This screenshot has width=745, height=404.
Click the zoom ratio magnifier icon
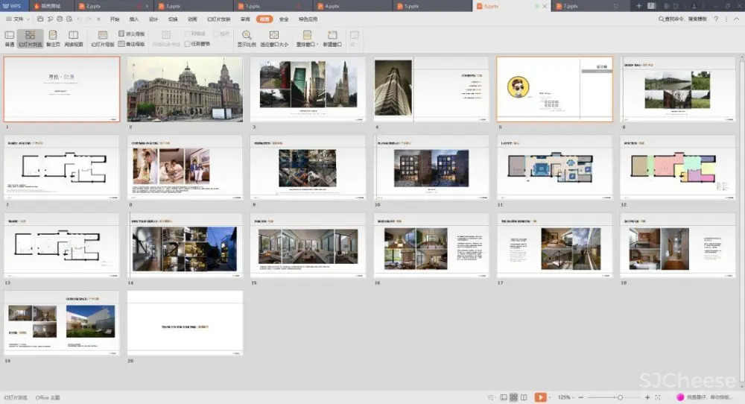pyautogui.click(x=247, y=35)
